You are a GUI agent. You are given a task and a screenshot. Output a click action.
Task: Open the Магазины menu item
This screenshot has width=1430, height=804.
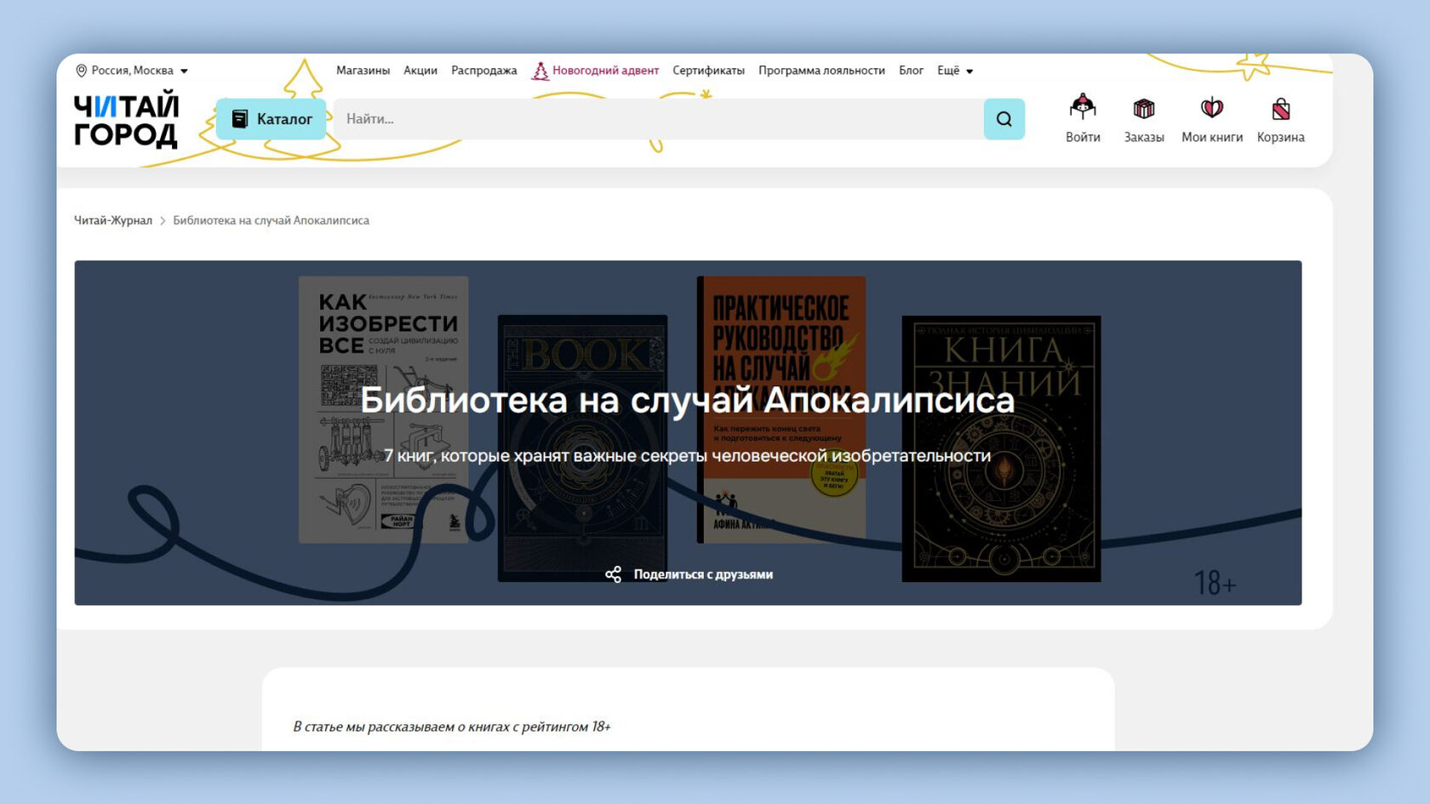tap(363, 71)
